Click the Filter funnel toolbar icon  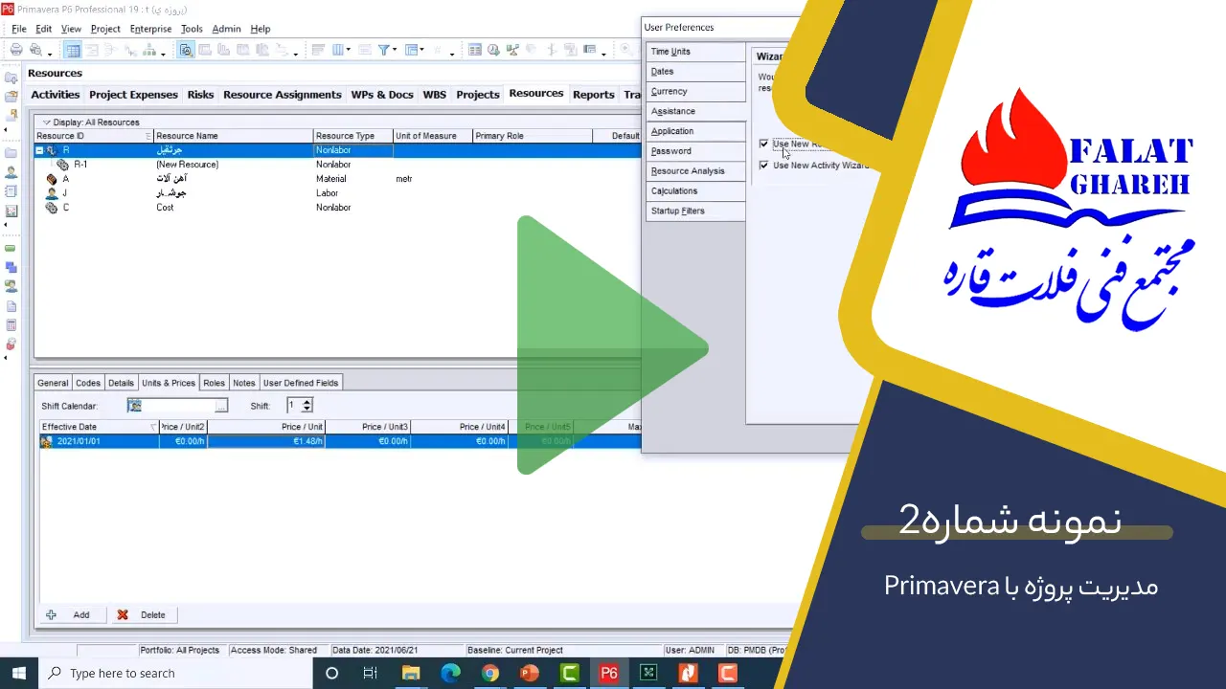(x=383, y=50)
